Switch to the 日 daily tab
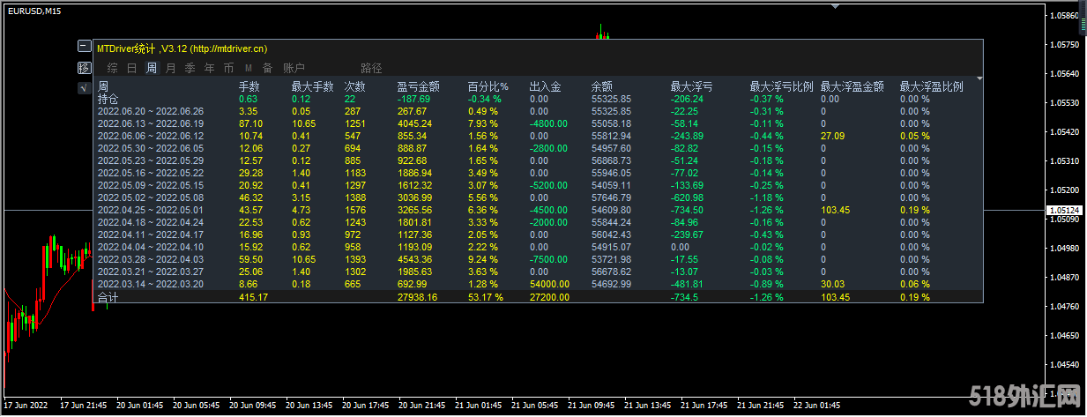Viewport: 1087px width, 417px height. click(x=131, y=68)
